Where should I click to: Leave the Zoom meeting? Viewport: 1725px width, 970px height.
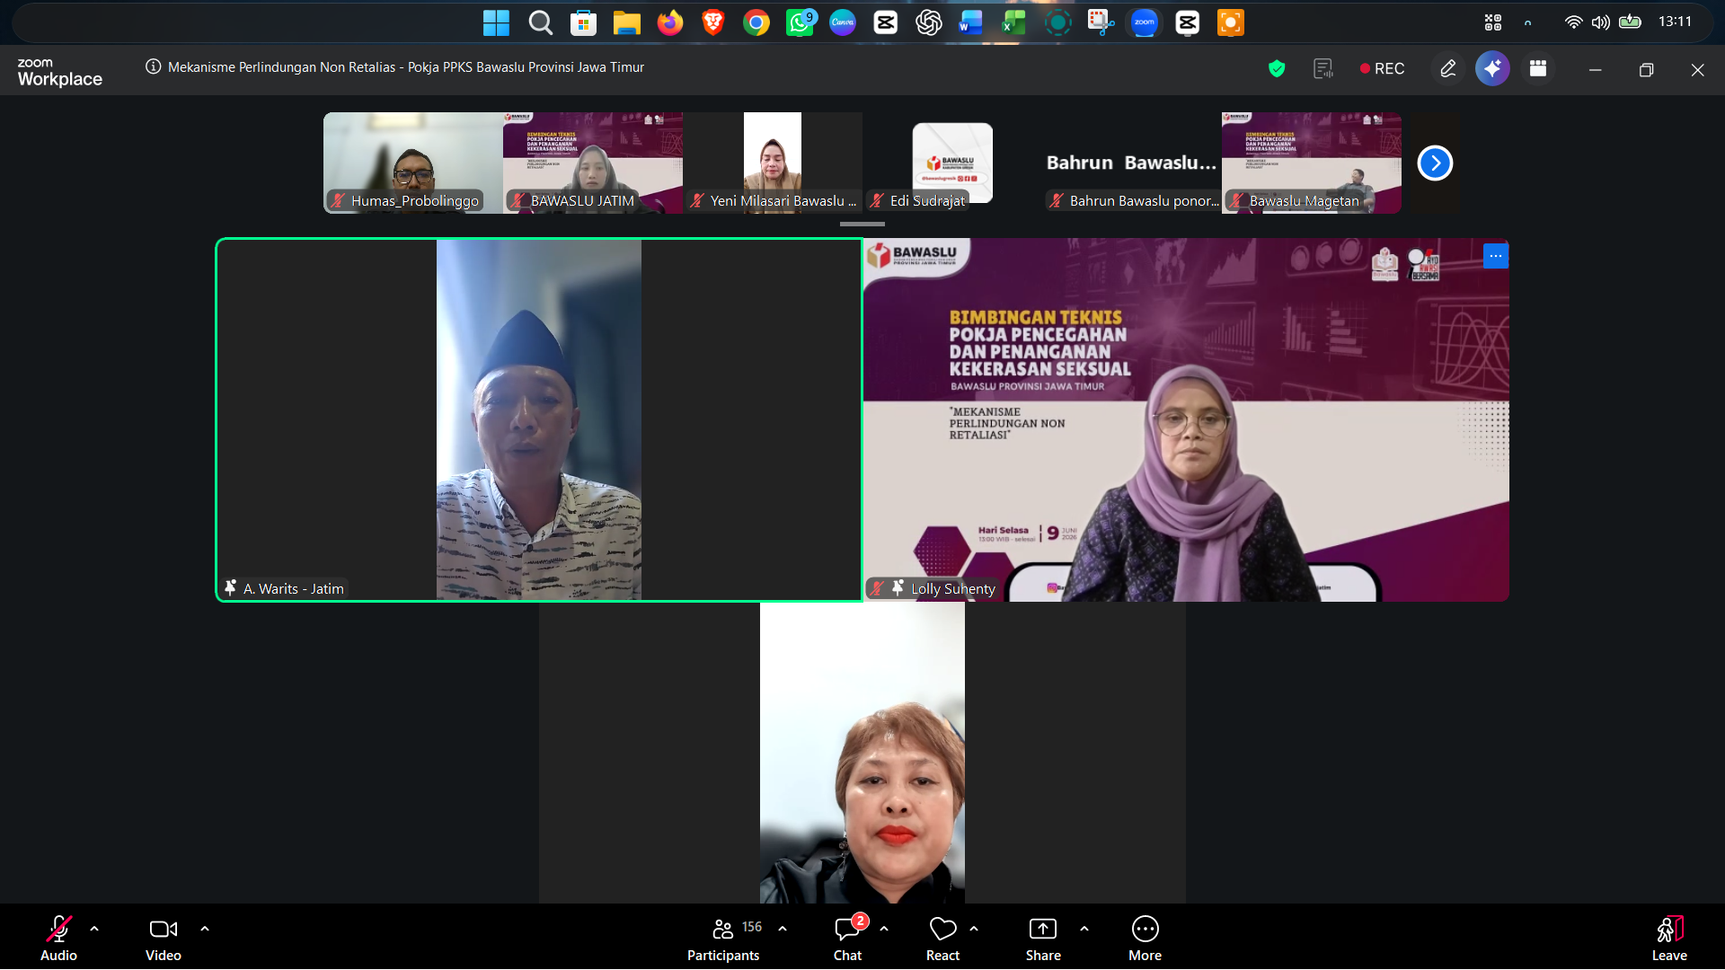click(x=1669, y=938)
